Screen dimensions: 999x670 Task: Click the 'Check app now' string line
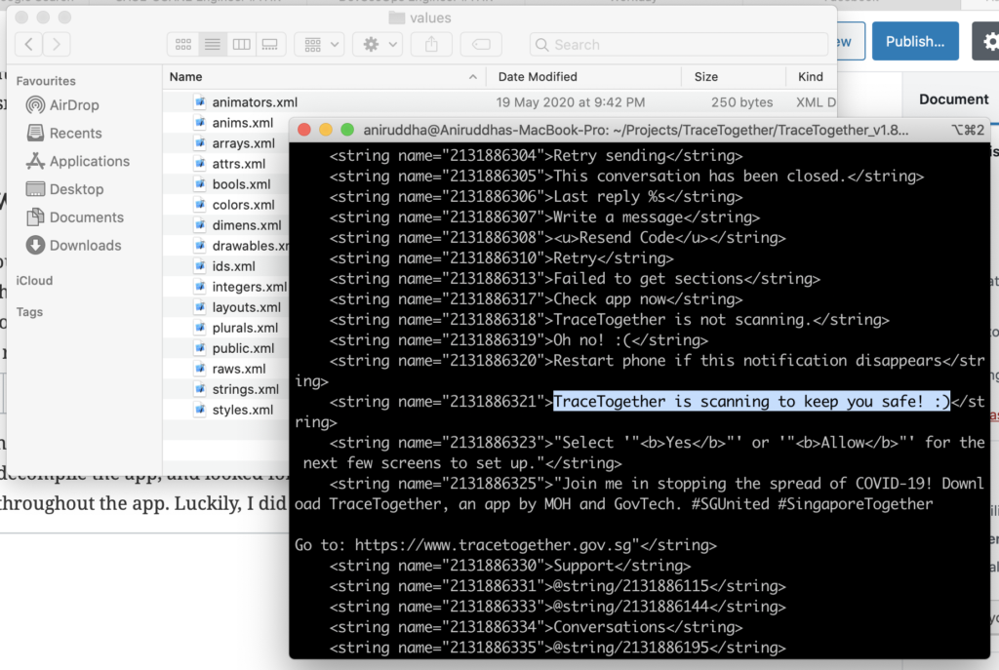tap(536, 299)
